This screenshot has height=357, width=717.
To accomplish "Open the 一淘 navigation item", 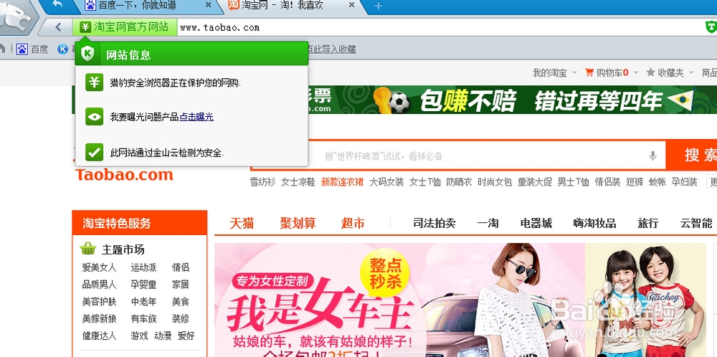I will pyautogui.click(x=488, y=223).
